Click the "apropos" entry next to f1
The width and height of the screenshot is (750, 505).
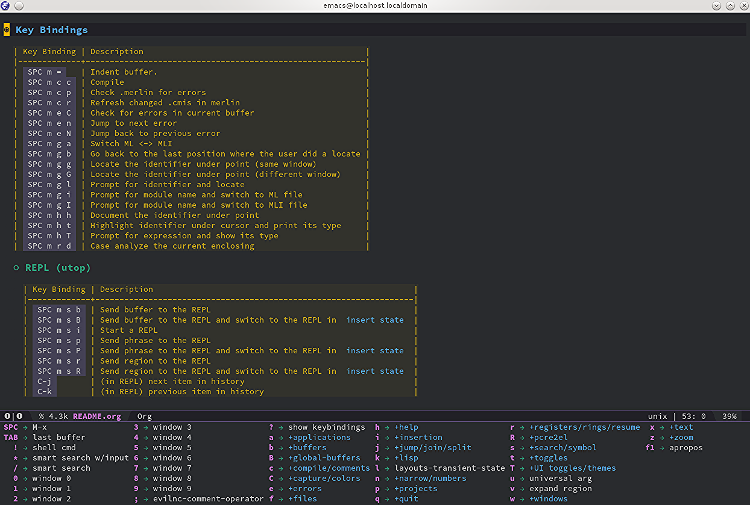[x=685, y=447]
